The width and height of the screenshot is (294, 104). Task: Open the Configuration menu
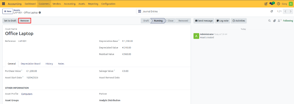pos(108,4)
